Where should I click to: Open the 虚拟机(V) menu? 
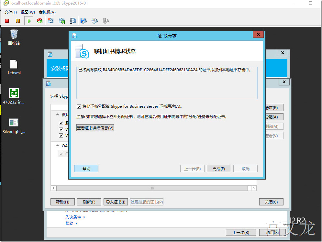coord(47,12)
